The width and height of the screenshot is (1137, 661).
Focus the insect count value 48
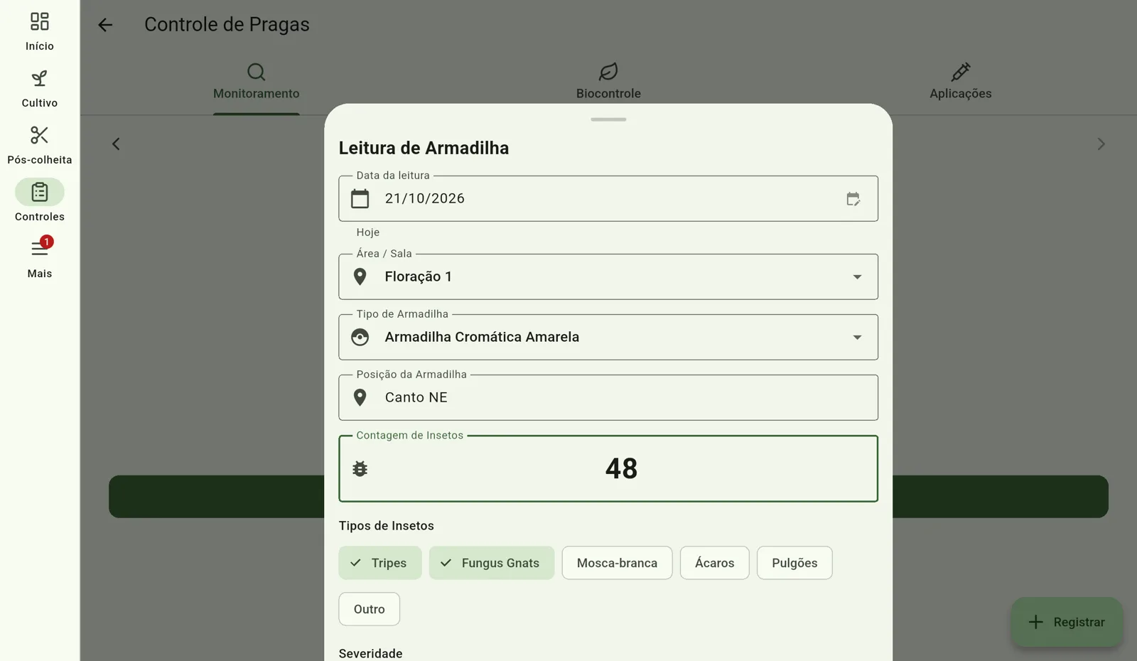tap(622, 468)
